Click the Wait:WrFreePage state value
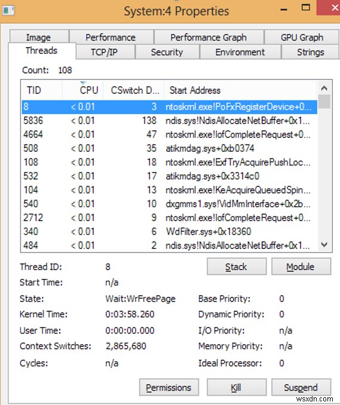 tap(140, 299)
